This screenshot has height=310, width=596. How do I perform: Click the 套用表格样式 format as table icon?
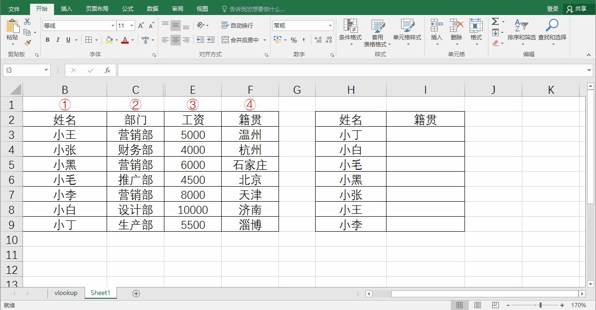(x=377, y=32)
